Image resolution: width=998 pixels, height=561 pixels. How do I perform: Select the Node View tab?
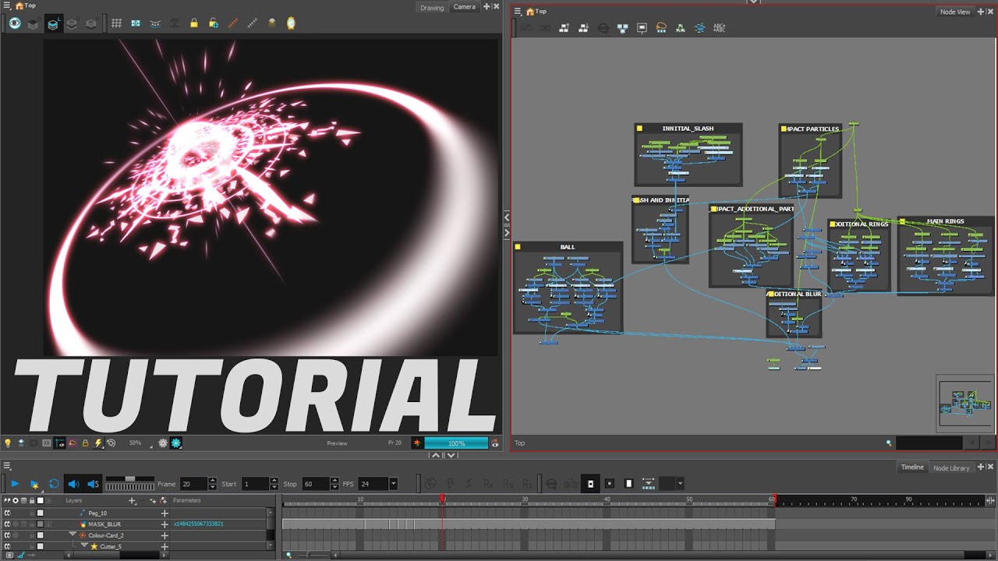tap(955, 12)
